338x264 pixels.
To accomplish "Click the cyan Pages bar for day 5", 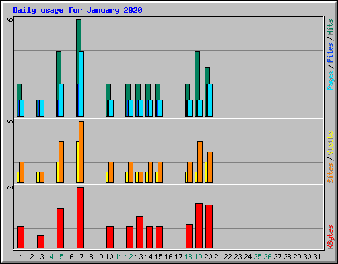I will coord(61,100).
